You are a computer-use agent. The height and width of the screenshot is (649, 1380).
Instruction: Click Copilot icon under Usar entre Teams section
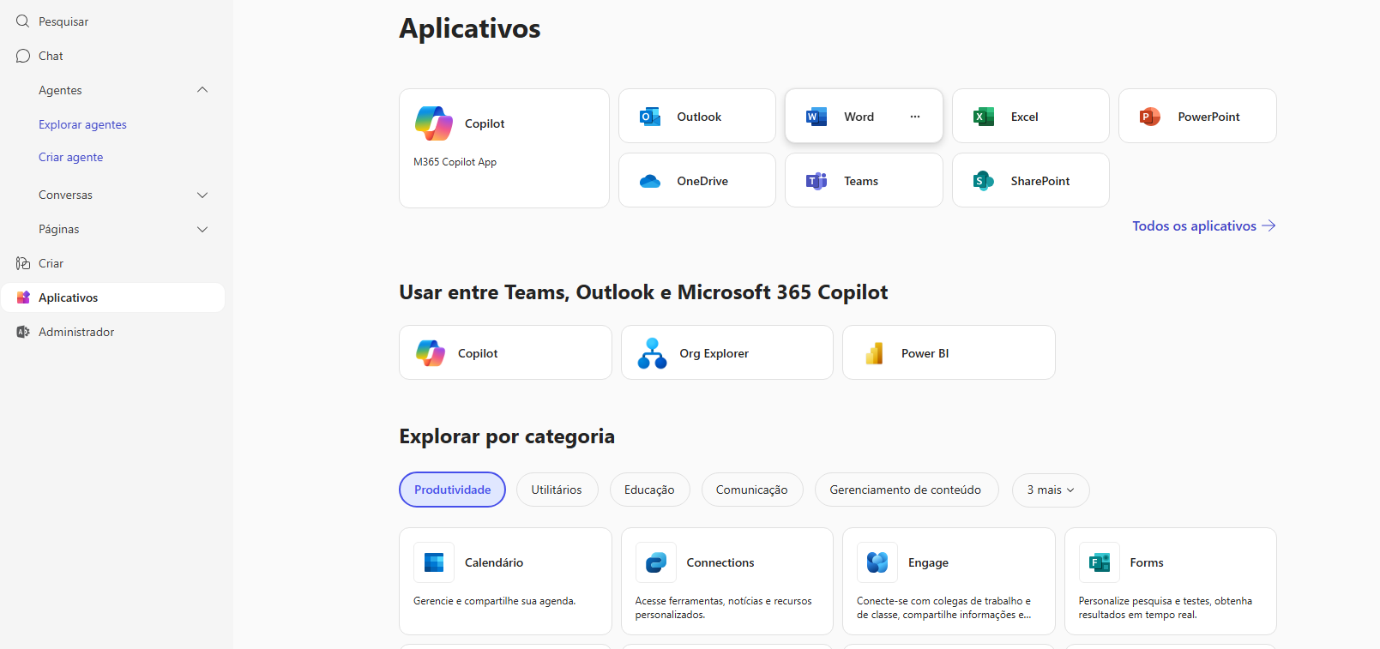[x=431, y=353]
